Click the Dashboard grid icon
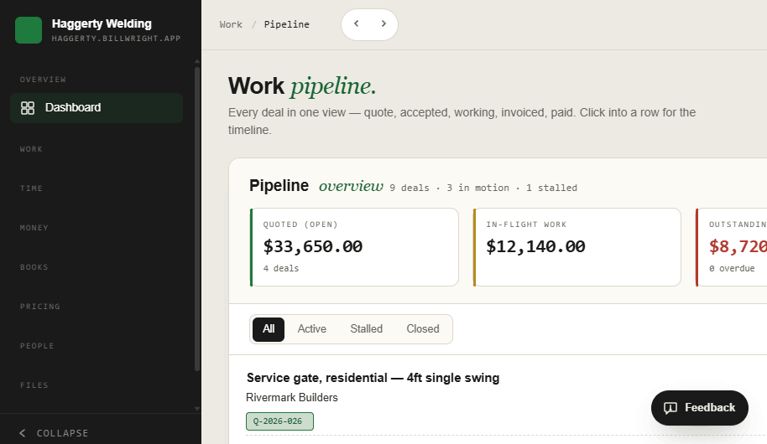 point(28,108)
